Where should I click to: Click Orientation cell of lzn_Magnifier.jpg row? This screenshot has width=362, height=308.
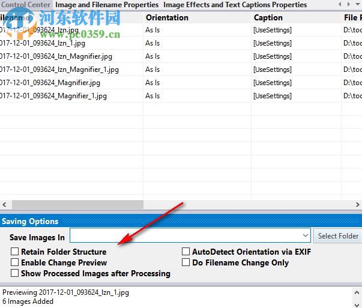pos(197,56)
